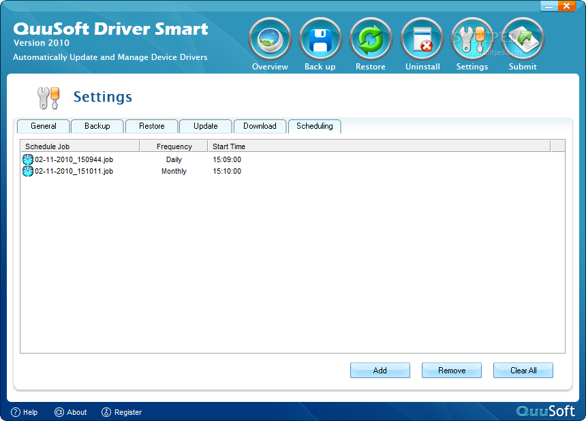Switch to the General tab
This screenshot has height=421, width=586.
coord(44,126)
